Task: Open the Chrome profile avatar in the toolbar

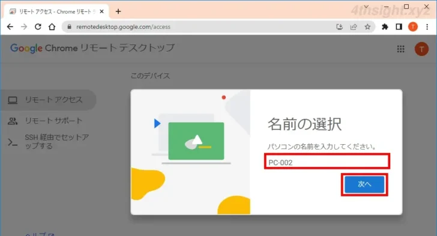Action: coord(413,27)
